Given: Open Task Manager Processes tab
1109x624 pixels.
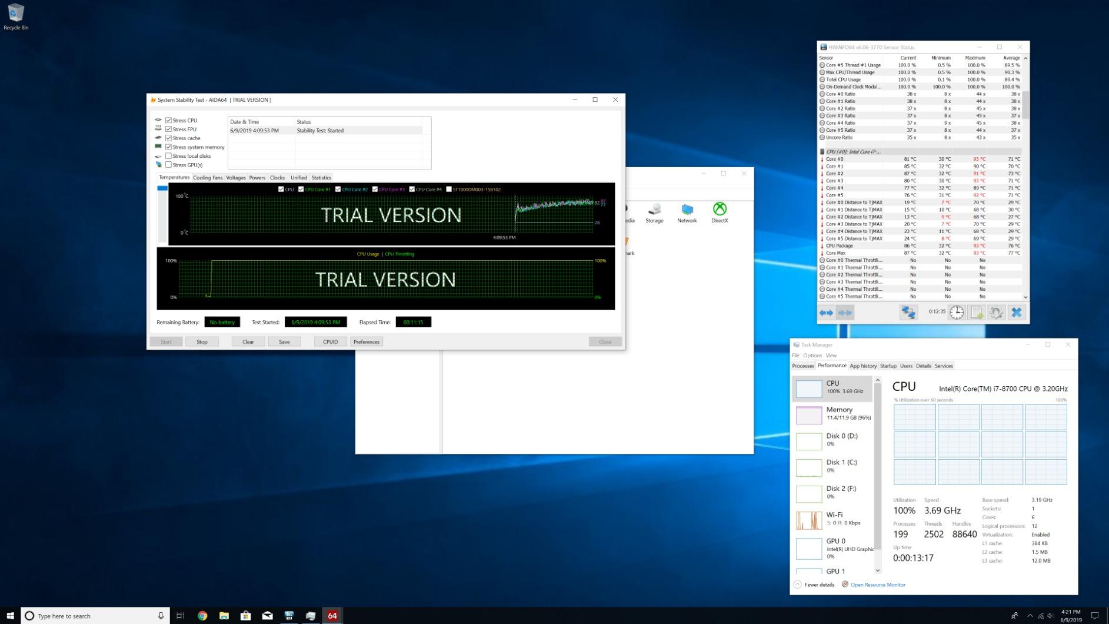Looking at the screenshot, I should [x=803, y=366].
